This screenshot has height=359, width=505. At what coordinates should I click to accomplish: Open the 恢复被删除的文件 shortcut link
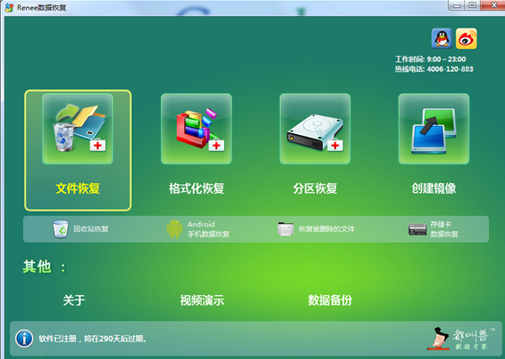(326, 229)
